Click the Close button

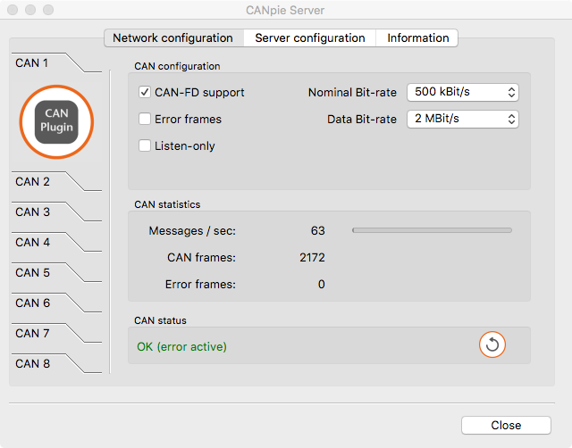coord(506,425)
